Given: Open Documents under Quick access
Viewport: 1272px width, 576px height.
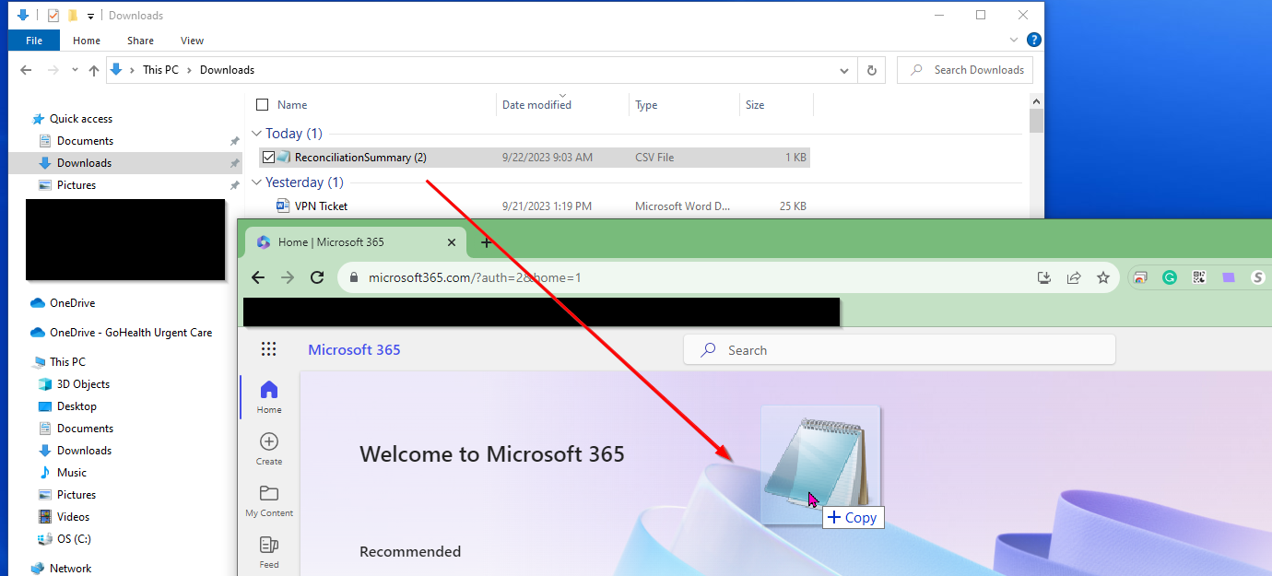Looking at the screenshot, I should [x=85, y=141].
